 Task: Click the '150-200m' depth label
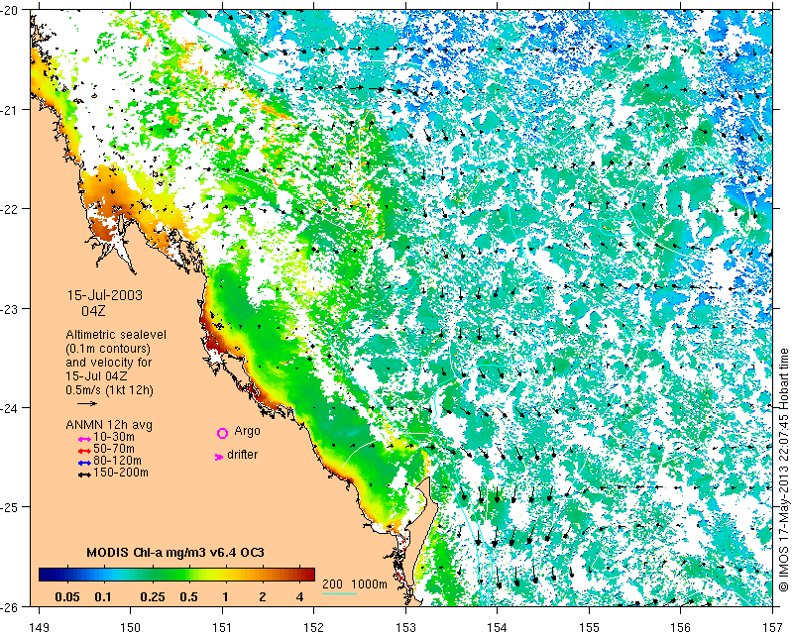121,473
